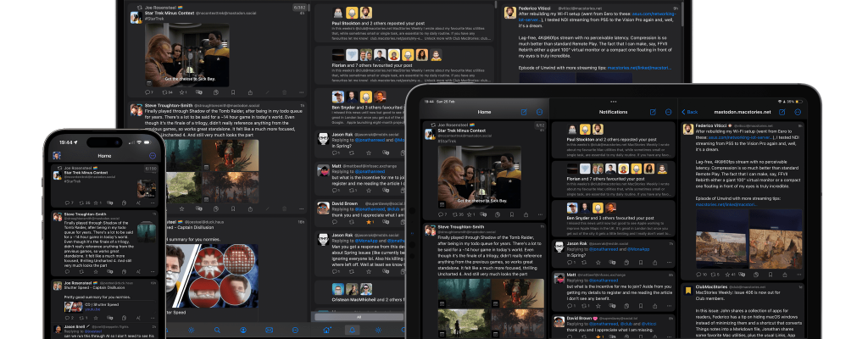Tap Back in iPad right column
The image size is (868, 339).
[x=690, y=112]
